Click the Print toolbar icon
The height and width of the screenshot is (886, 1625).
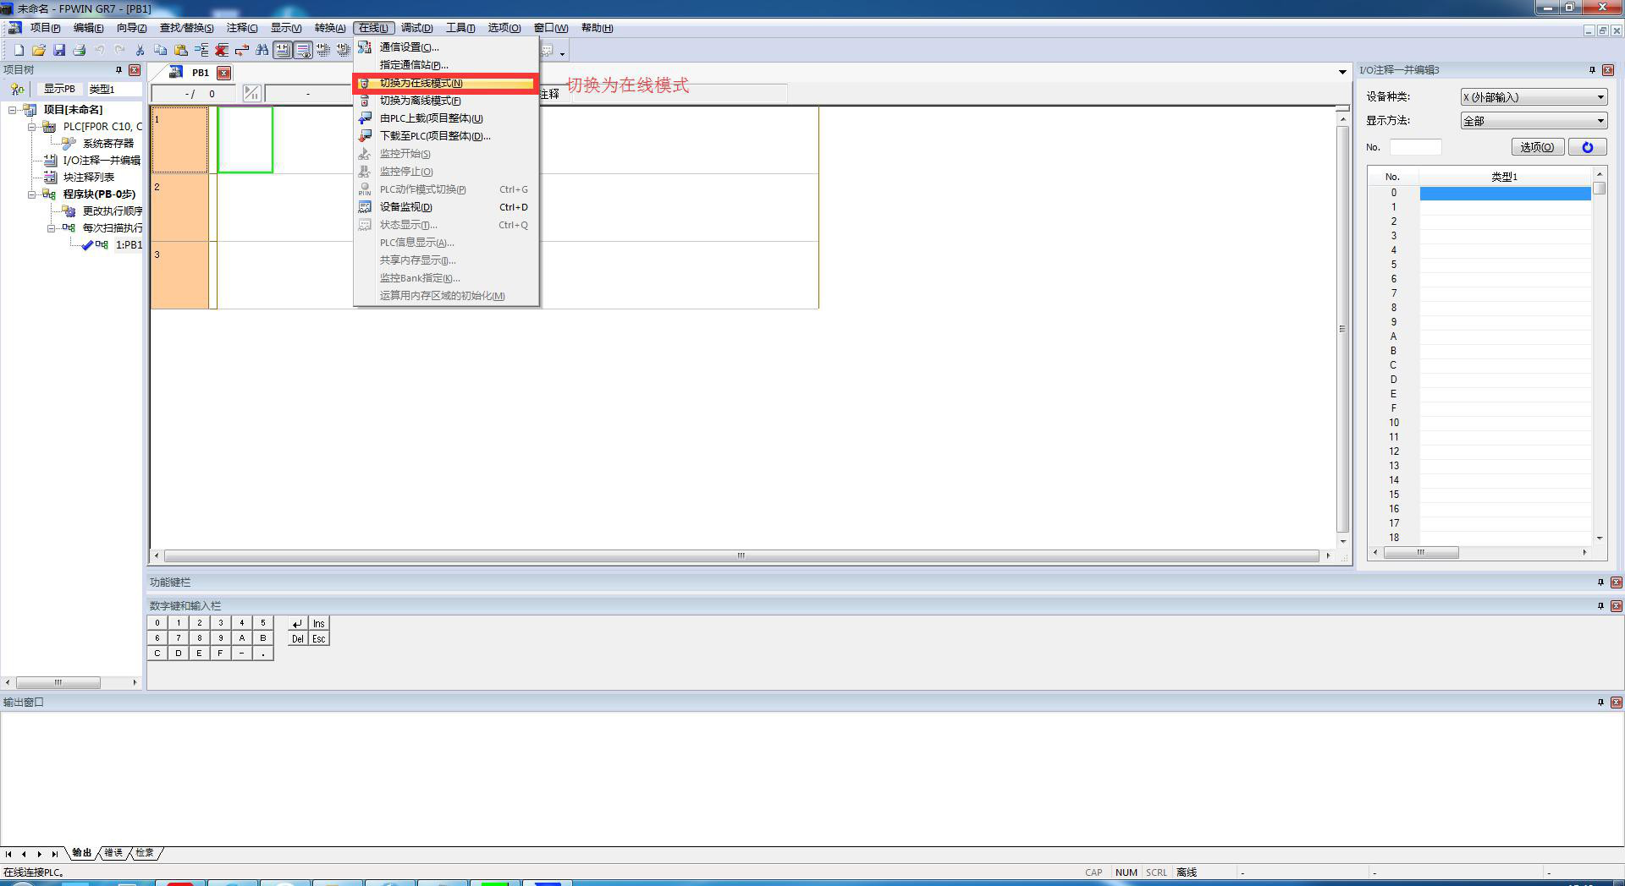coord(80,51)
